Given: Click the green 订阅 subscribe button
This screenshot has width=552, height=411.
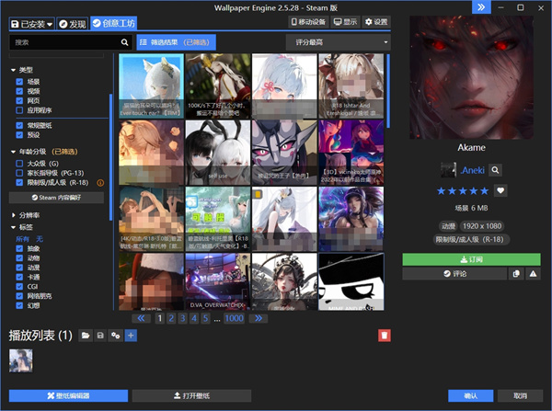Looking at the screenshot, I should click(x=471, y=259).
